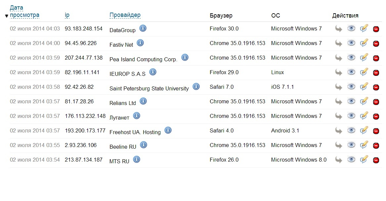The width and height of the screenshot is (386, 201).
Task: Click the arrow icon in the Луганет row
Action: coord(338,116)
